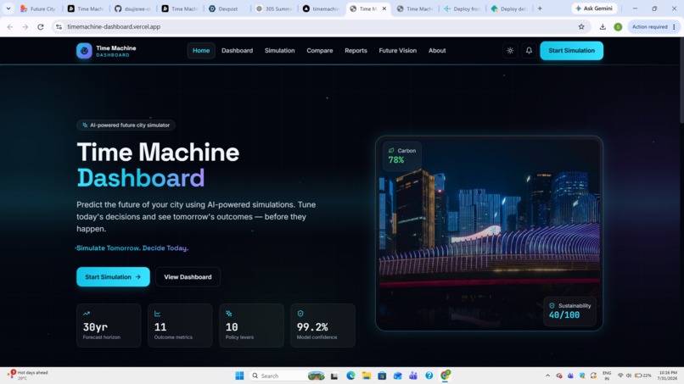Viewport: 684px width, 384px height.
Task: Click the 30yr Forecast horizon card
Action: [109, 326]
